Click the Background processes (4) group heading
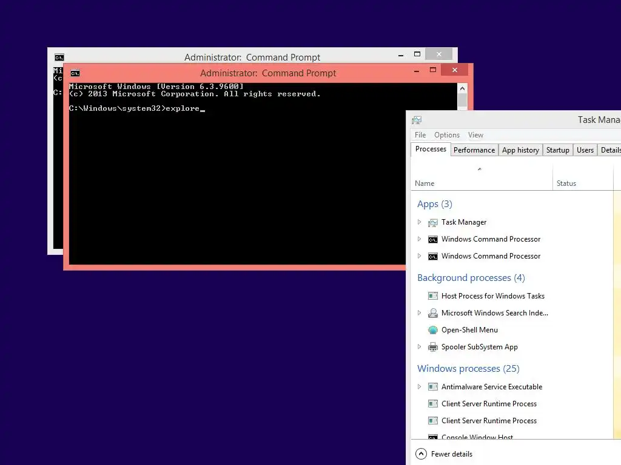This screenshot has height=465, width=621. click(471, 278)
